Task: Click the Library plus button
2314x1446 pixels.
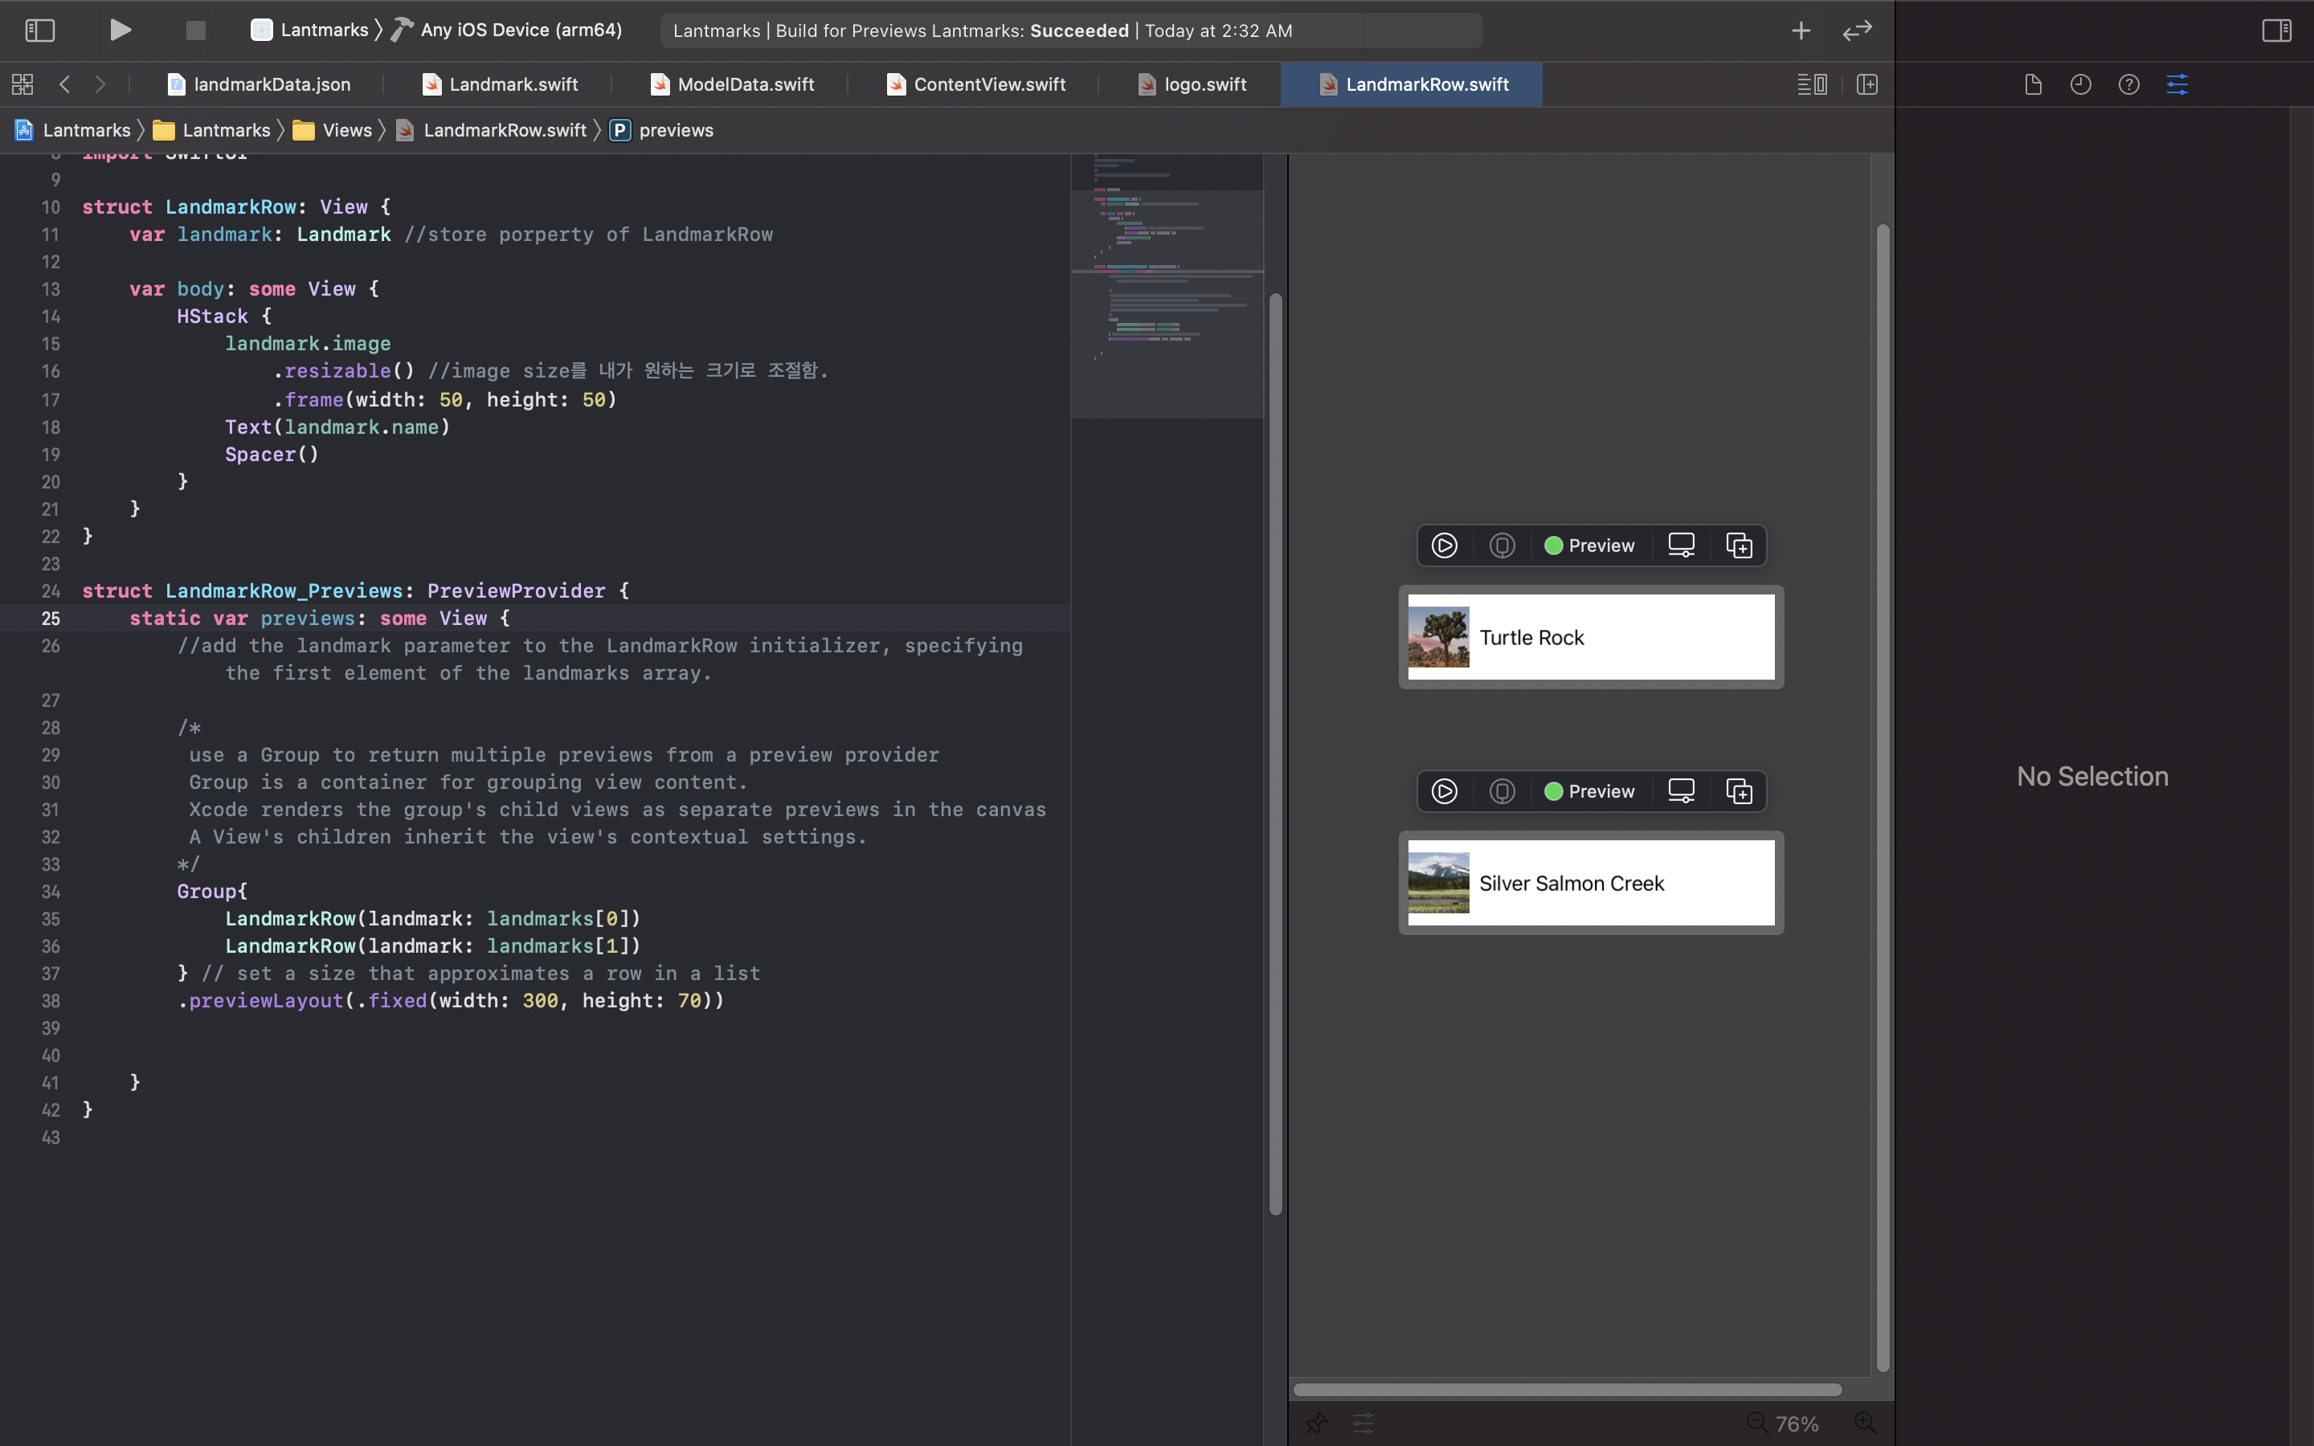Action: pyautogui.click(x=1801, y=31)
